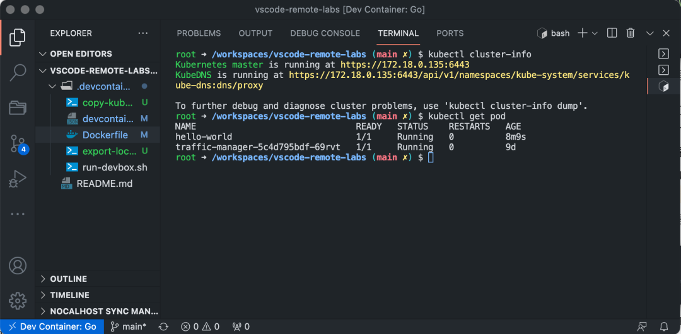681x334 pixels.
Task: Switch to the DEBUG CONSOLE tab
Action: [325, 33]
